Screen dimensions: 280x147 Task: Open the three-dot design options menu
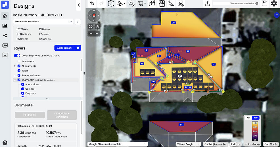tap(78, 22)
